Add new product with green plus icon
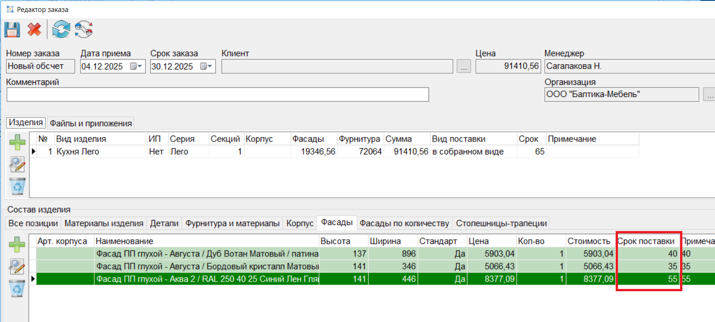The height and width of the screenshot is (322, 715). [18, 143]
